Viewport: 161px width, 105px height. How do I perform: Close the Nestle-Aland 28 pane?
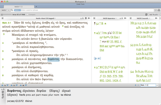[3, 18]
